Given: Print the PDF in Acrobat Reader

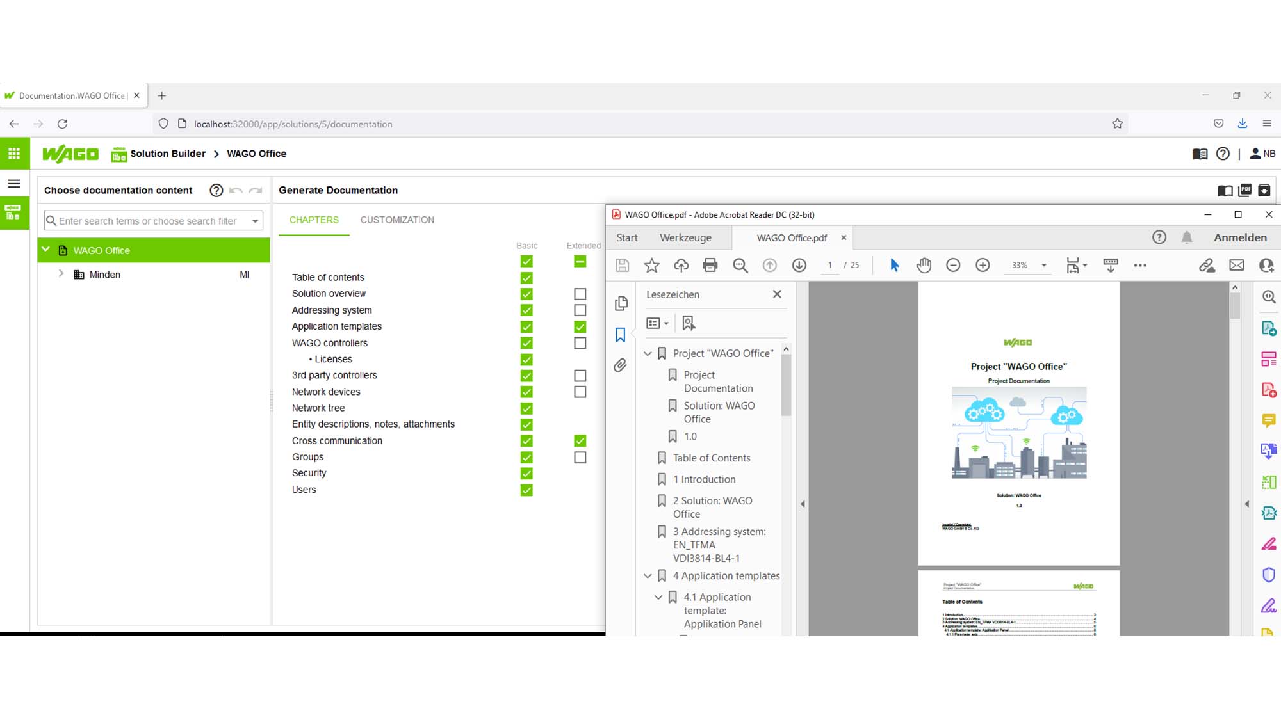Looking at the screenshot, I should (710, 266).
